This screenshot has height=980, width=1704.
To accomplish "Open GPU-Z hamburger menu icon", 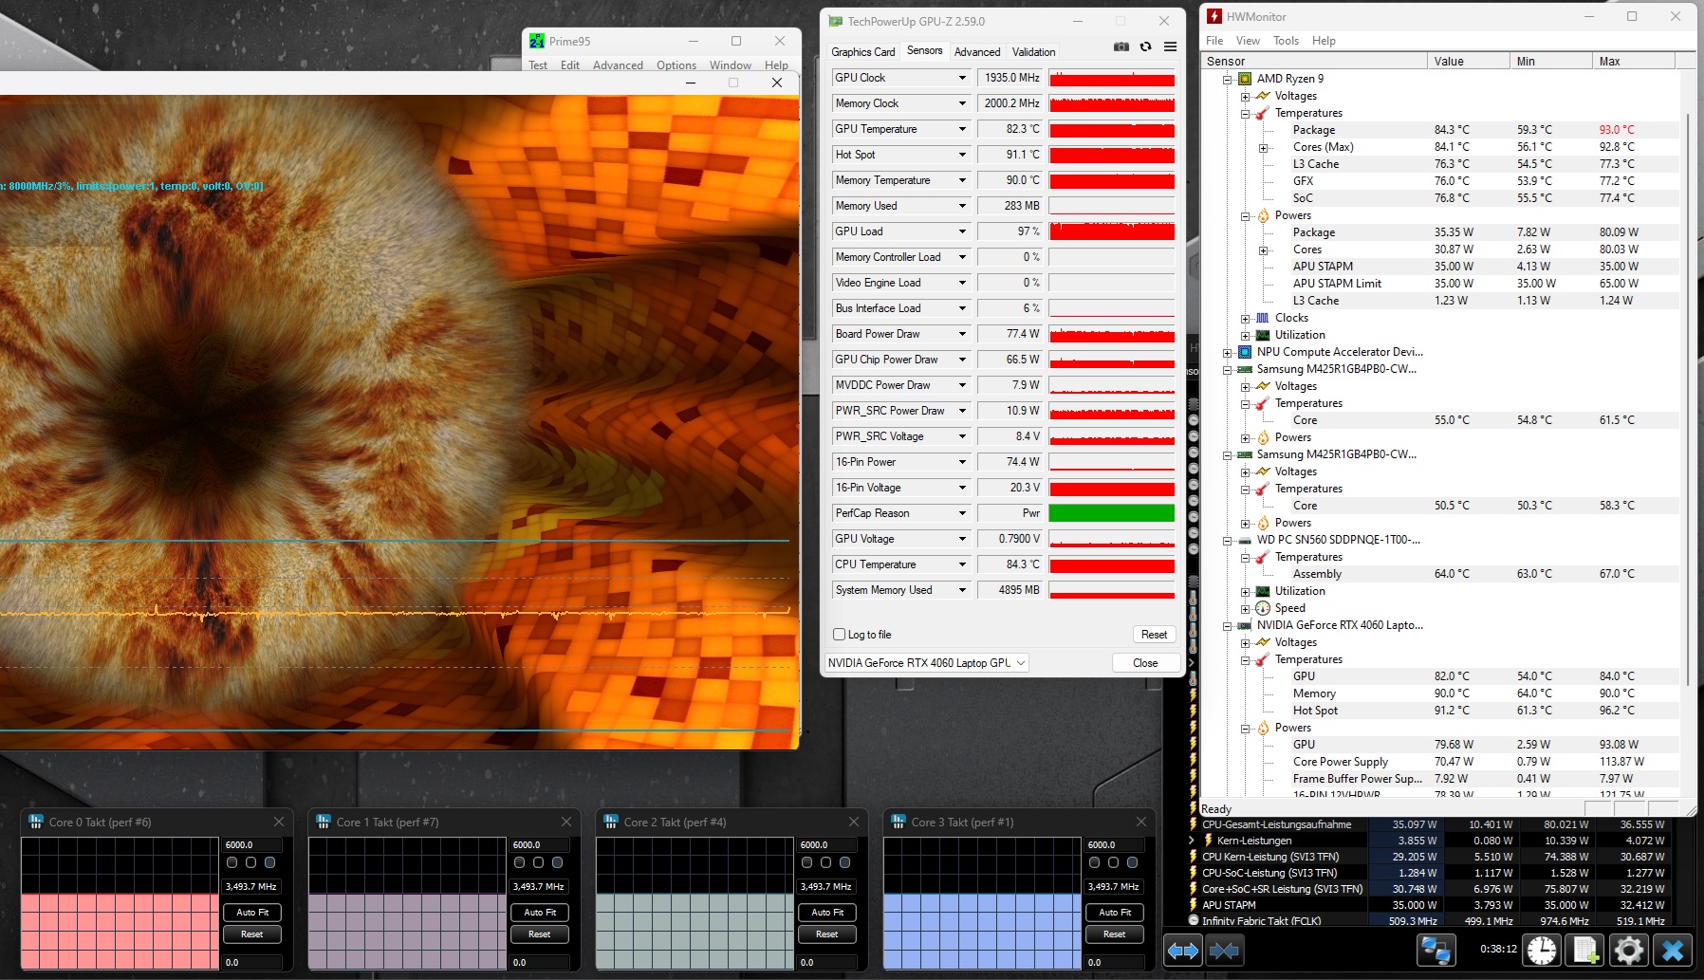I will point(1170,46).
